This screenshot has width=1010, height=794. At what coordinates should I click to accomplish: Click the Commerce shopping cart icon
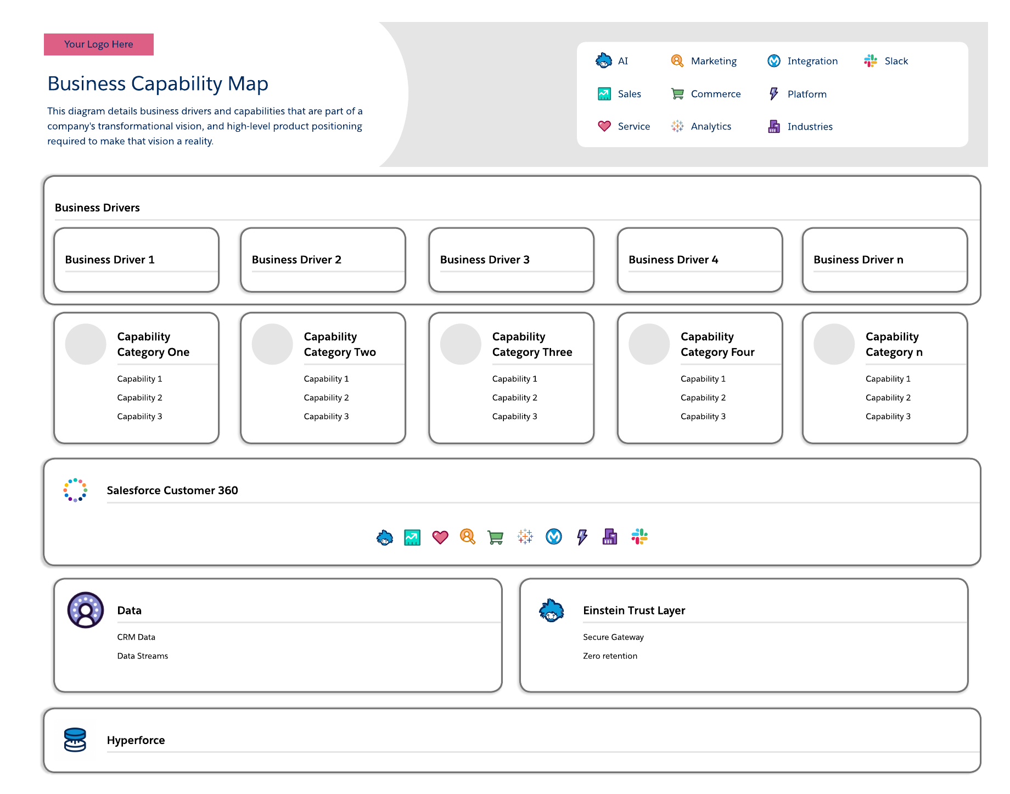(x=678, y=93)
